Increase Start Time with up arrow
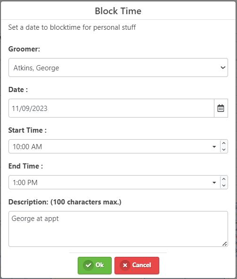The width and height of the screenshot is (237, 279). tap(224, 143)
